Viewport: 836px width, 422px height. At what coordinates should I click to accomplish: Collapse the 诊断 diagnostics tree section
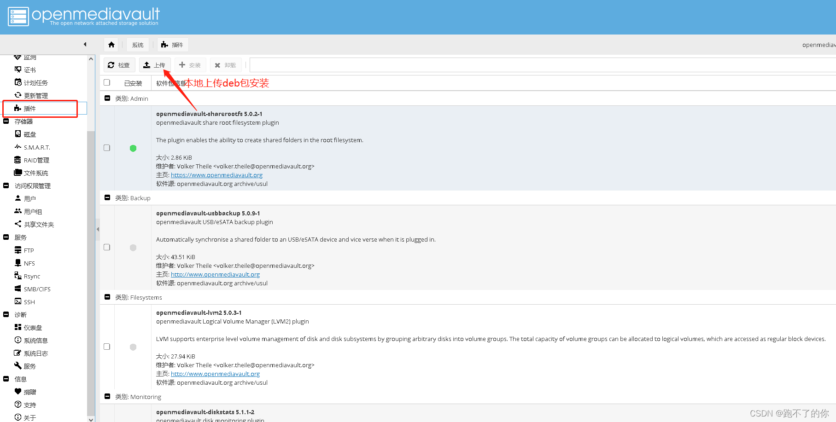click(6, 315)
